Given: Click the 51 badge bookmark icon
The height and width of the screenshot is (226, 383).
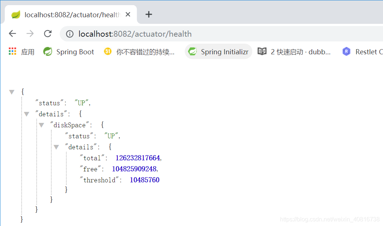Looking at the screenshot, I should tap(108, 51).
